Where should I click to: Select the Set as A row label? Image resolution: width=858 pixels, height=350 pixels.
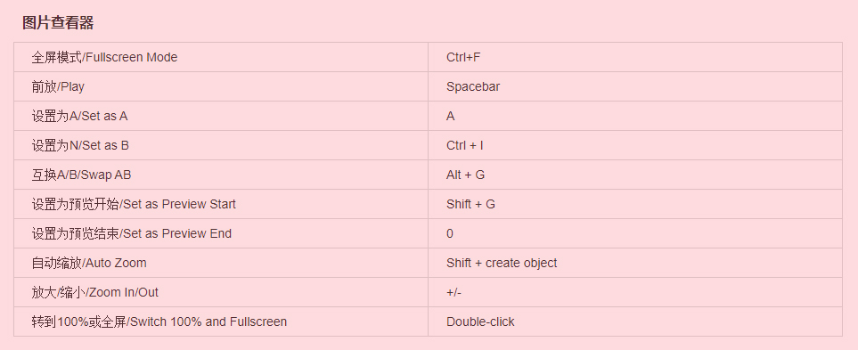[x=80, y=116]
